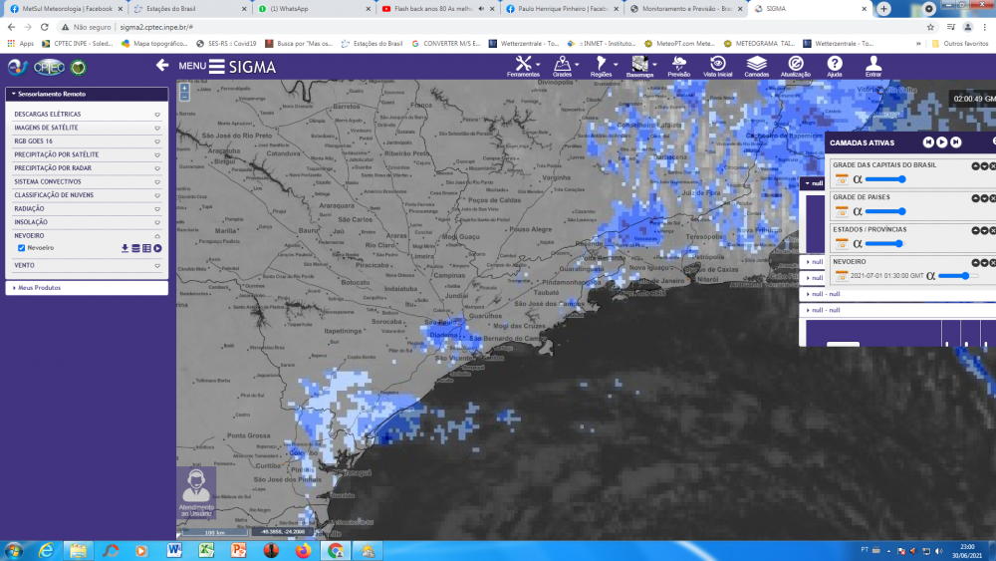Download the Nevoeiro layer data

click(124, 247)
